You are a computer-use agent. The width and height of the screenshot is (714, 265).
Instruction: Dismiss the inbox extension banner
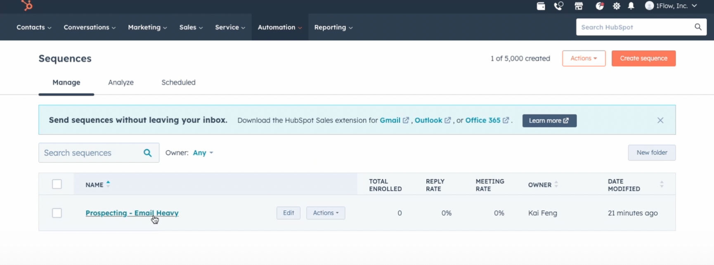pos(660,120)
